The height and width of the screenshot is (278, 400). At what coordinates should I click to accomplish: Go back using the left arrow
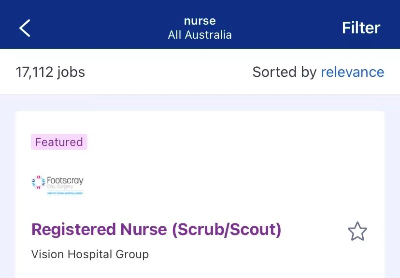(x=25, y=28)
